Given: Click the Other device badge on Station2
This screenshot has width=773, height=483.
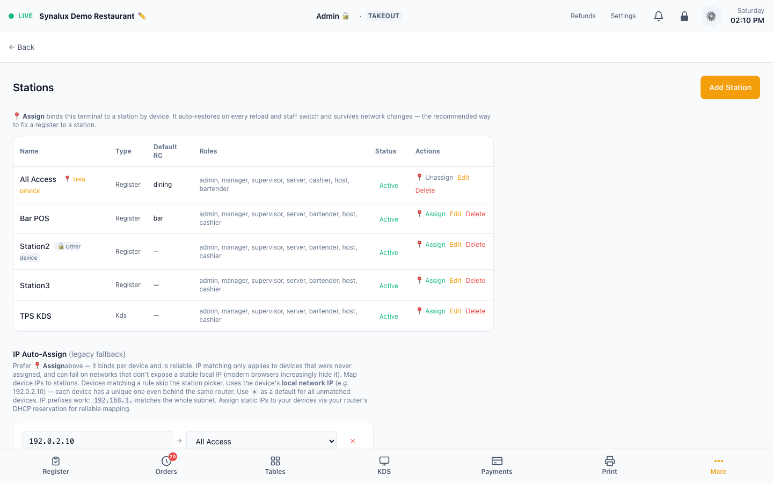Looking at the screenshot, I should click(69, 247).
